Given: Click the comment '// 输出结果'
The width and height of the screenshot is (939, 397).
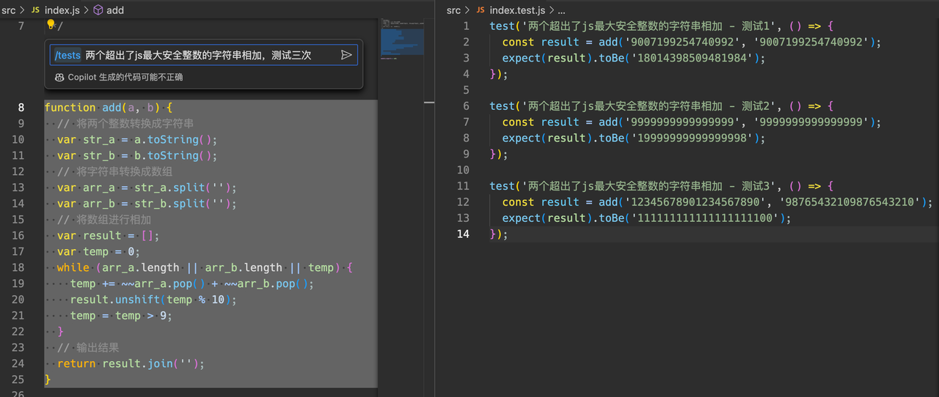Looking at the screenshot, I should click(88, 347).
